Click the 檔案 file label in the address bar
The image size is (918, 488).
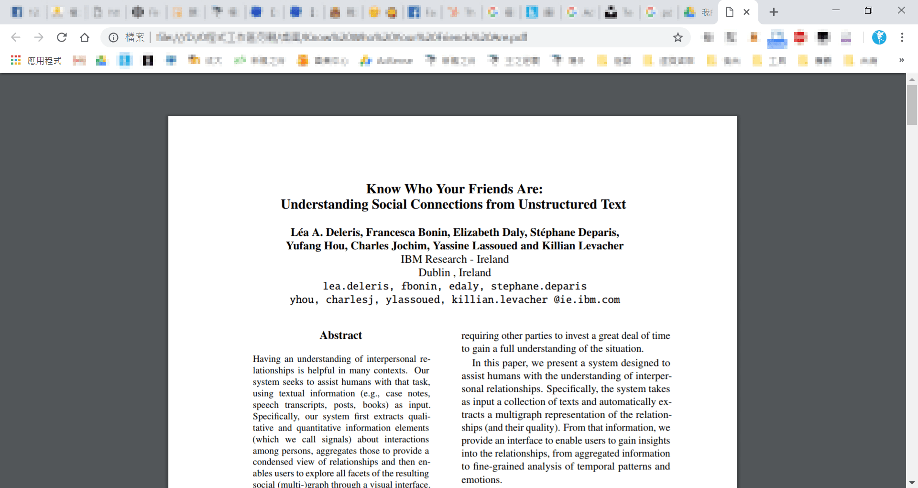pos(135,37)
